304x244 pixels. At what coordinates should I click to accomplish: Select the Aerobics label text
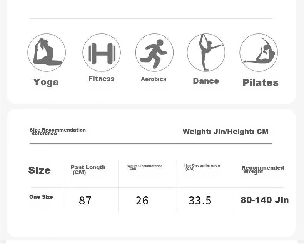pos(154,79)
